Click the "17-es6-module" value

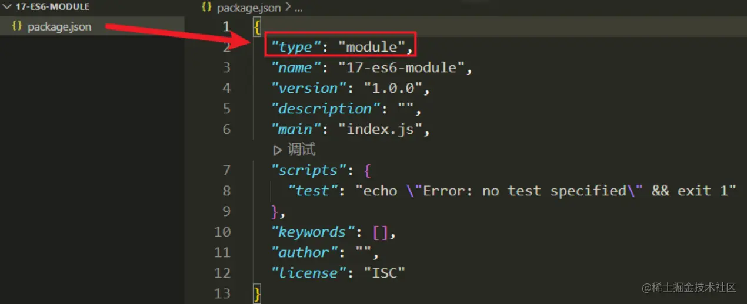pyautogui.click(x=401, y=68)
